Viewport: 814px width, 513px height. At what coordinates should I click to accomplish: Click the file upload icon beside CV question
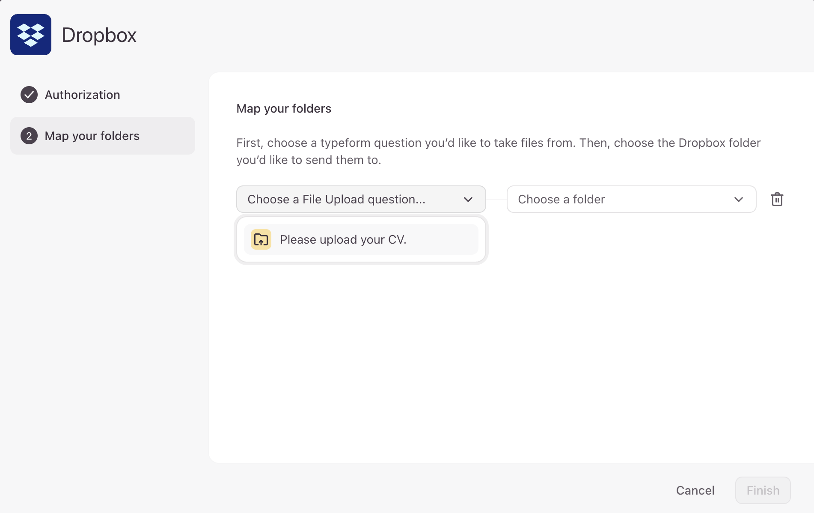click(261, 239)
